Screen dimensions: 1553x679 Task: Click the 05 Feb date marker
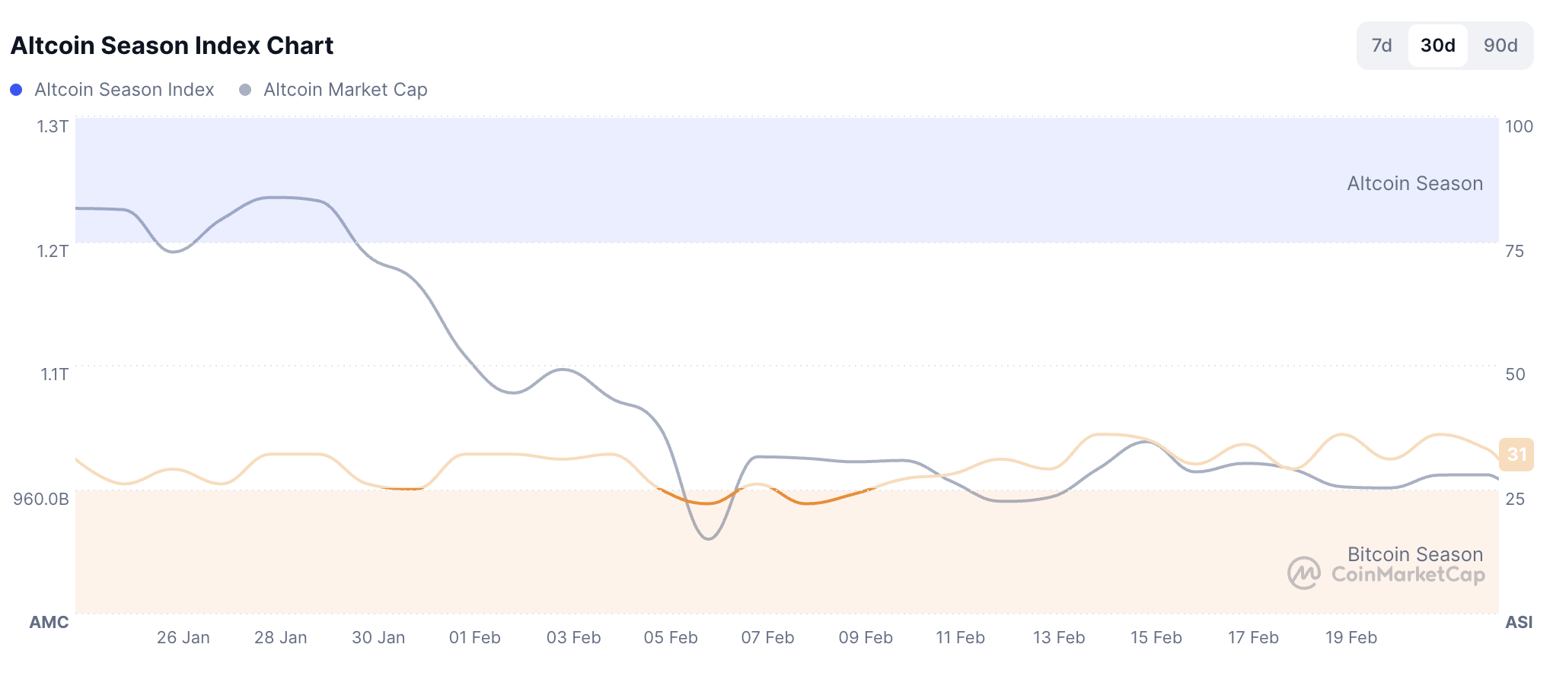[x=671, y=638]
